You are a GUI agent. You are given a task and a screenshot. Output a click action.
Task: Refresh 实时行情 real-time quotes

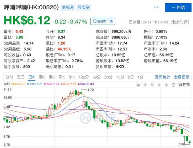tap(103, 22)
